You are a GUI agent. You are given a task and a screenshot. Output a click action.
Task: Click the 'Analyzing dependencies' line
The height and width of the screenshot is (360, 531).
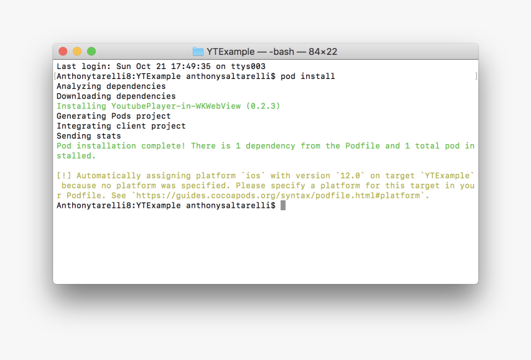point(111,86)
